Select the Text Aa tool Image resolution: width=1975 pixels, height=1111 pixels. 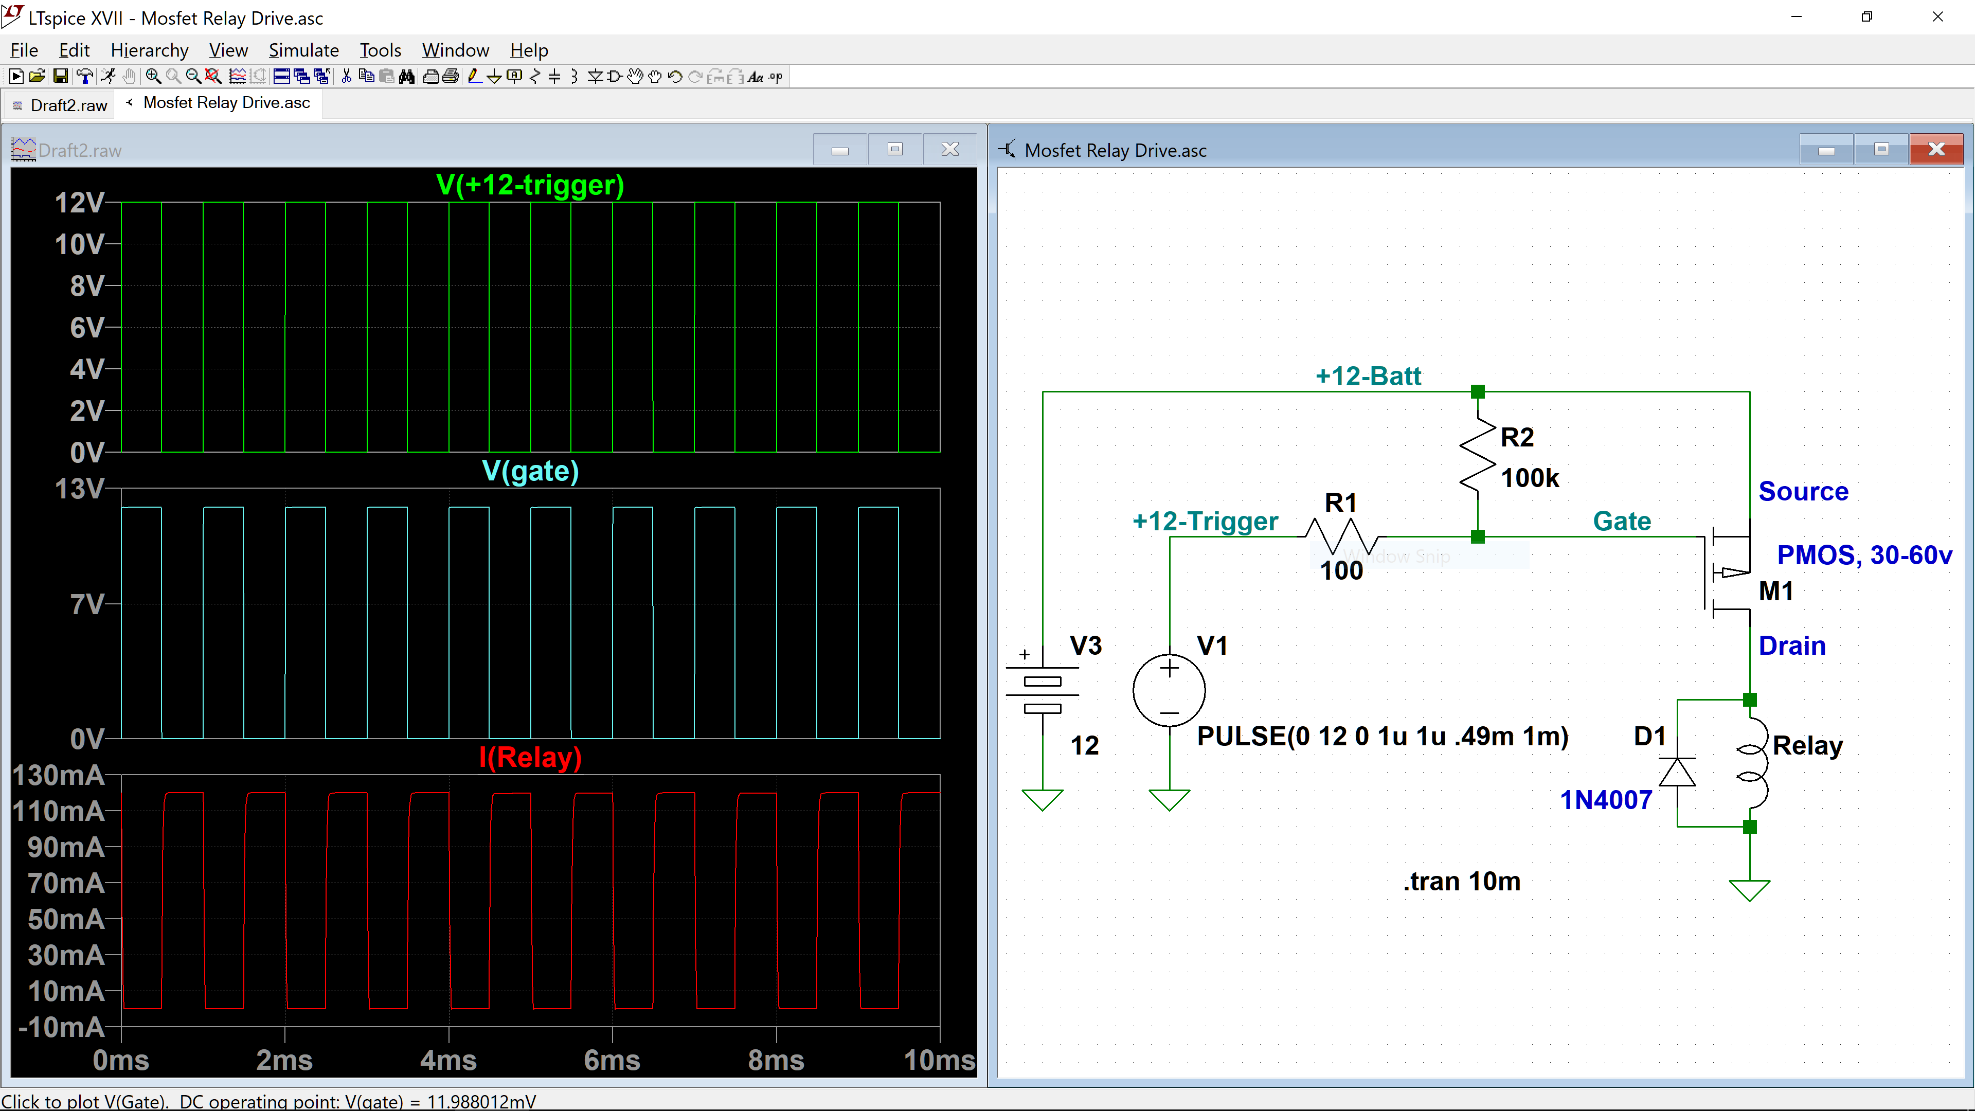coord(755,77)
